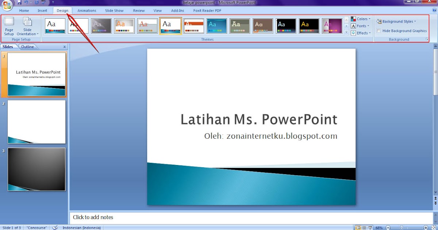Image resolution: width=438 pixels, height=230 pixels.
Task: Start the Slide Show view icon
Action: pos(370,227)
